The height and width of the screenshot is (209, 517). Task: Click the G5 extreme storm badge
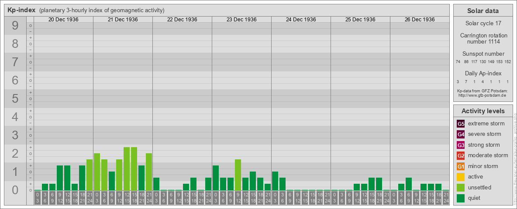(461, 124)
